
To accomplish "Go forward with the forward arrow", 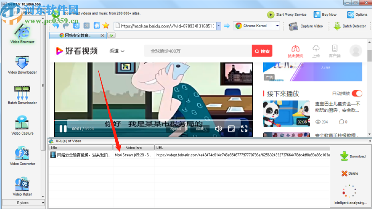I will pos(66,26).
